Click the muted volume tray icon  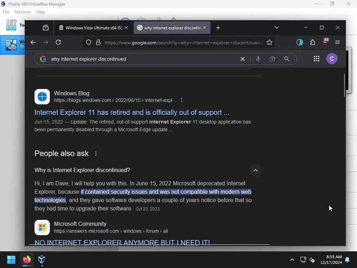[312, 260]
